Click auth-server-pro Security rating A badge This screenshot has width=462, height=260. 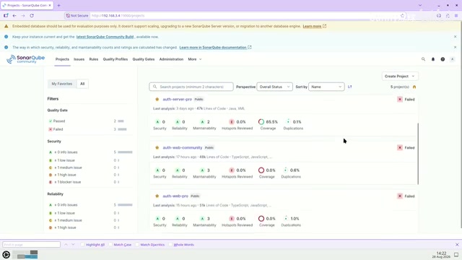coord(157,122)
